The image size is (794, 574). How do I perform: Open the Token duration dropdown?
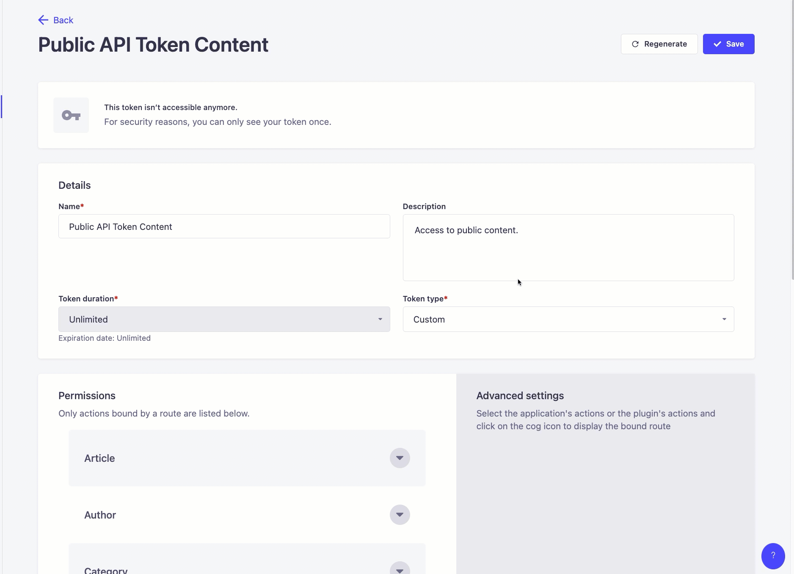click(224, 319)
